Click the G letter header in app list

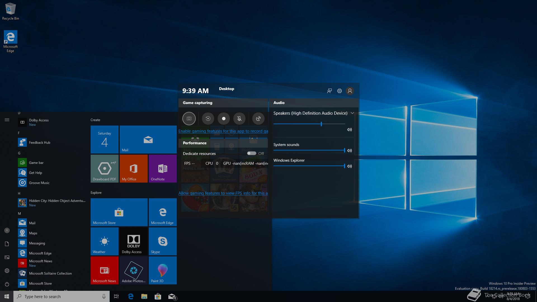pos(19,153)
